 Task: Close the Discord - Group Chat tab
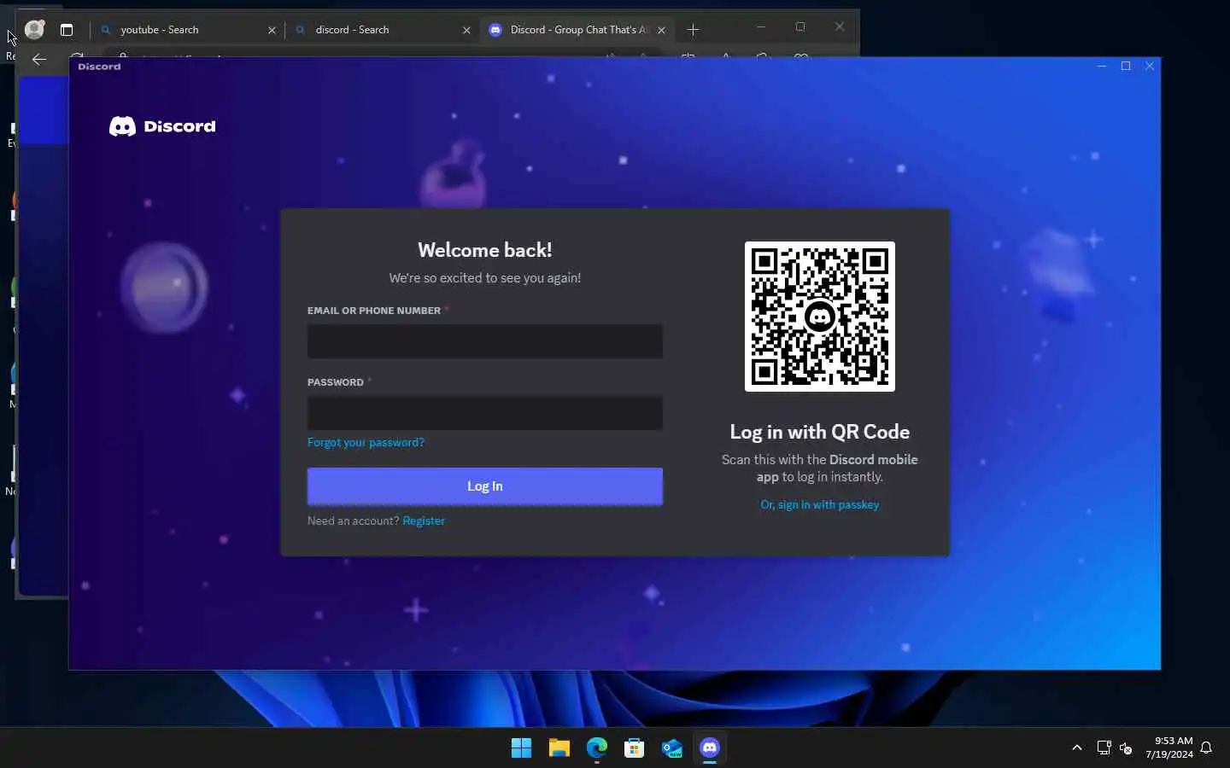tap(661, 30)
